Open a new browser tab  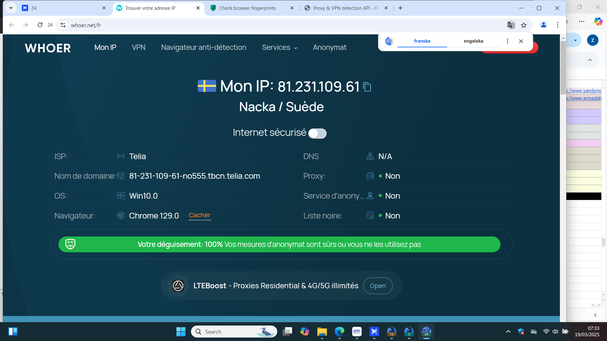click(x=400, y=8)
